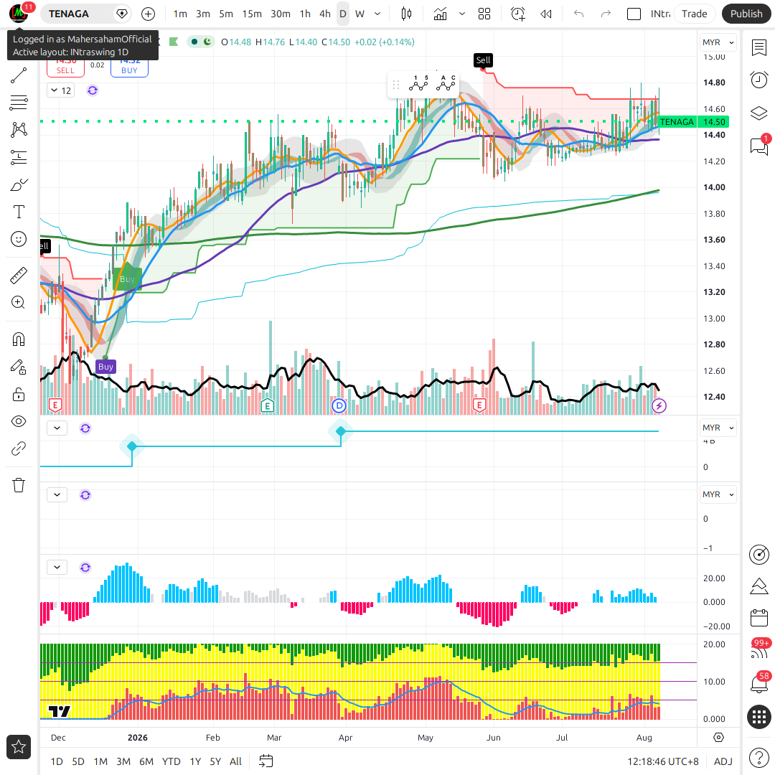Expand the timeframe dropdown chevron

(x=377, y=14)
